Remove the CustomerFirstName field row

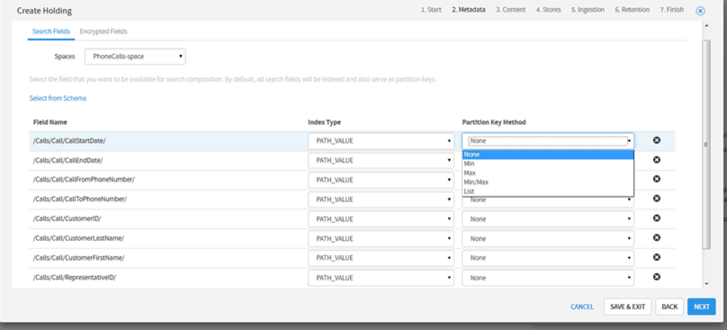[657, 257]
